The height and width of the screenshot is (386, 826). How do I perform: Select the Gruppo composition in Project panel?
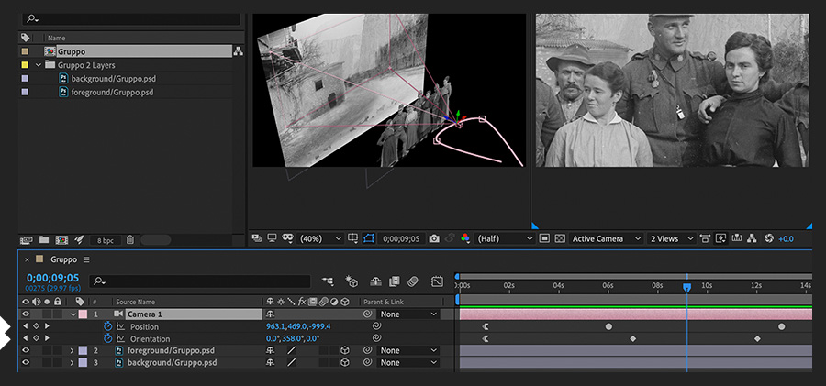(71, 51)
